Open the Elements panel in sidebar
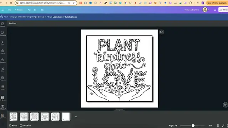Screen dimensions: 228x128 click(x=3, y=33)
